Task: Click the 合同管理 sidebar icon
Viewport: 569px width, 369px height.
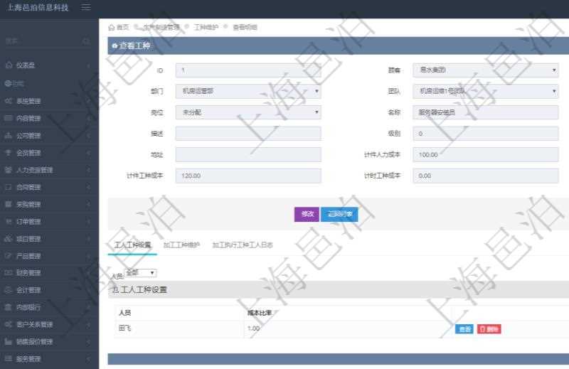Action: pos(9,187)
